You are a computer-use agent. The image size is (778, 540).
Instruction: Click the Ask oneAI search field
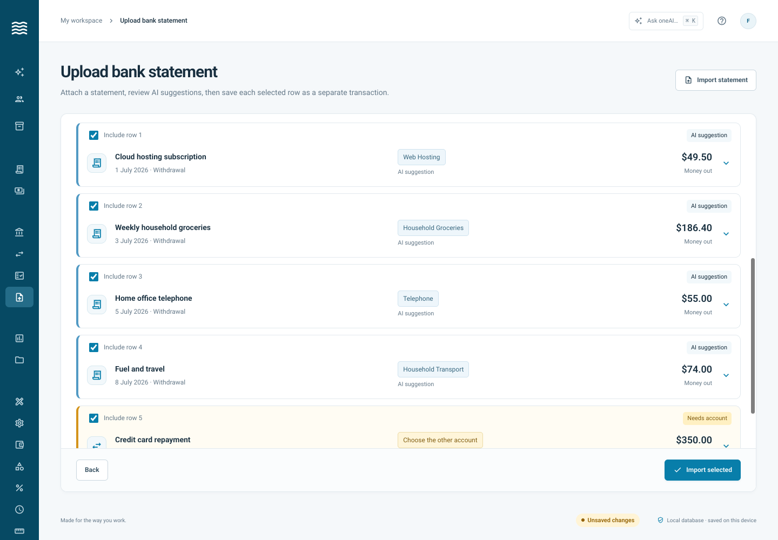coord(666,21)
